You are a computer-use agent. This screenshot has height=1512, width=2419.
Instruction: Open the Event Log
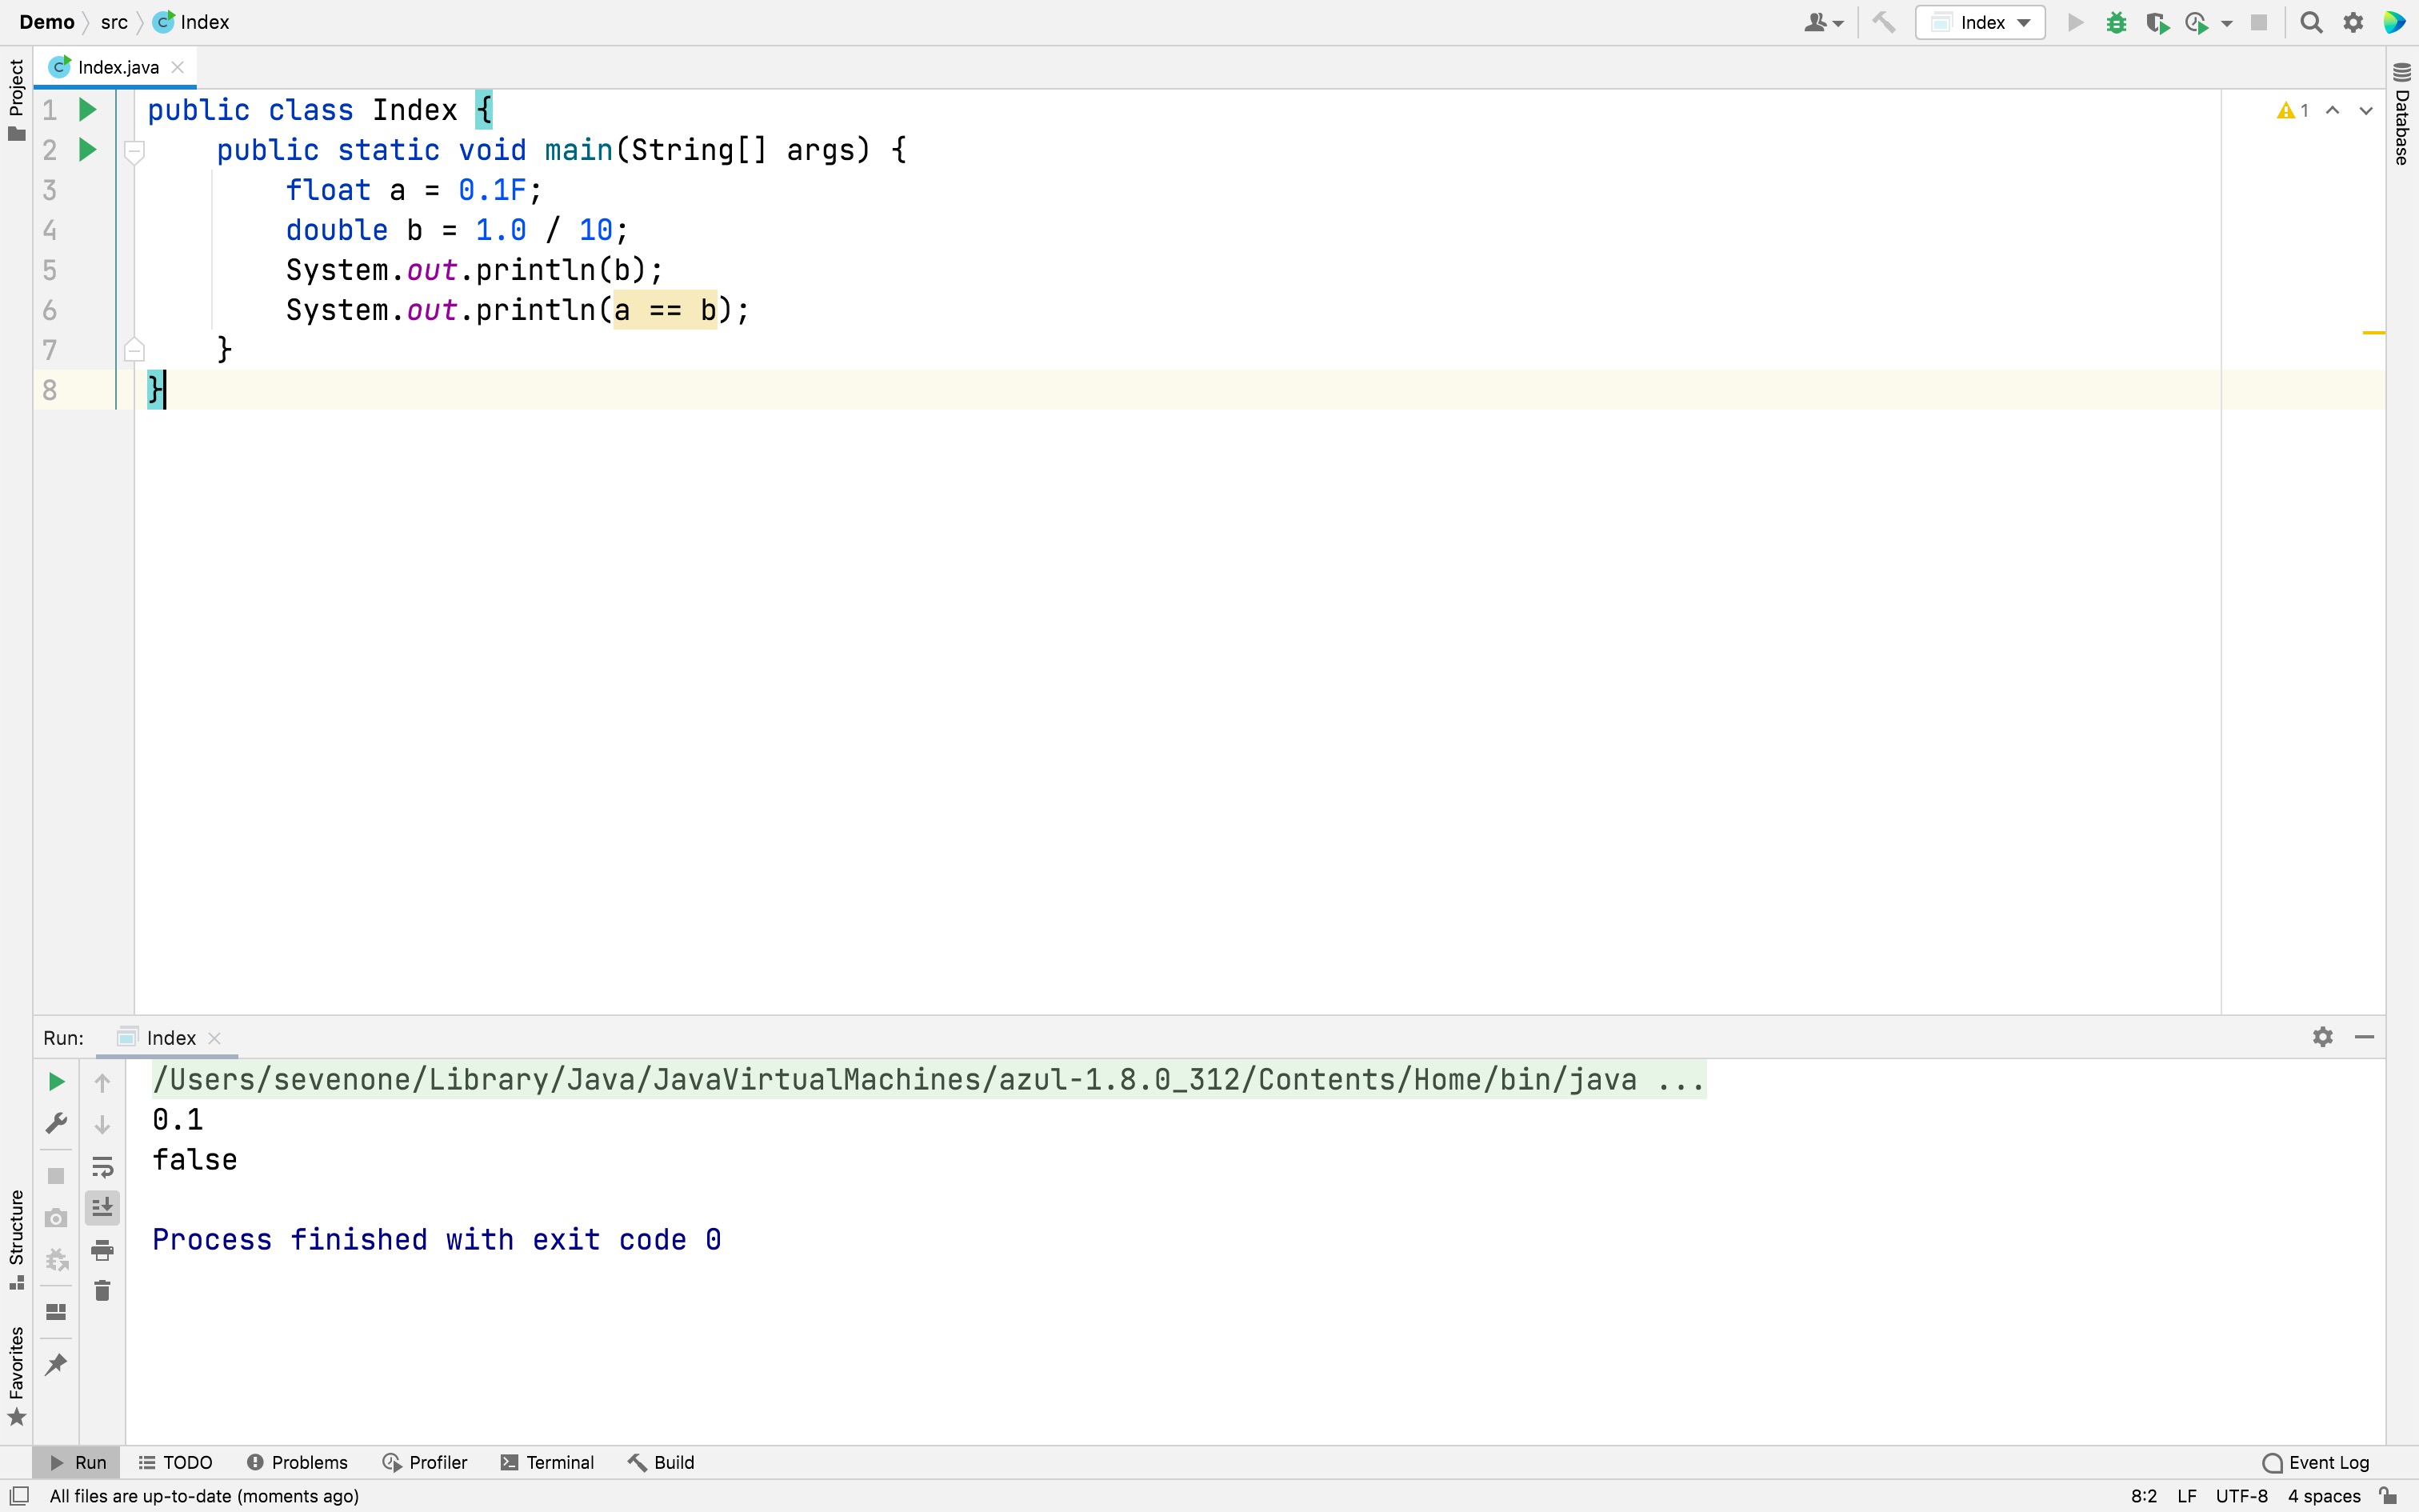(2316, 1462)
